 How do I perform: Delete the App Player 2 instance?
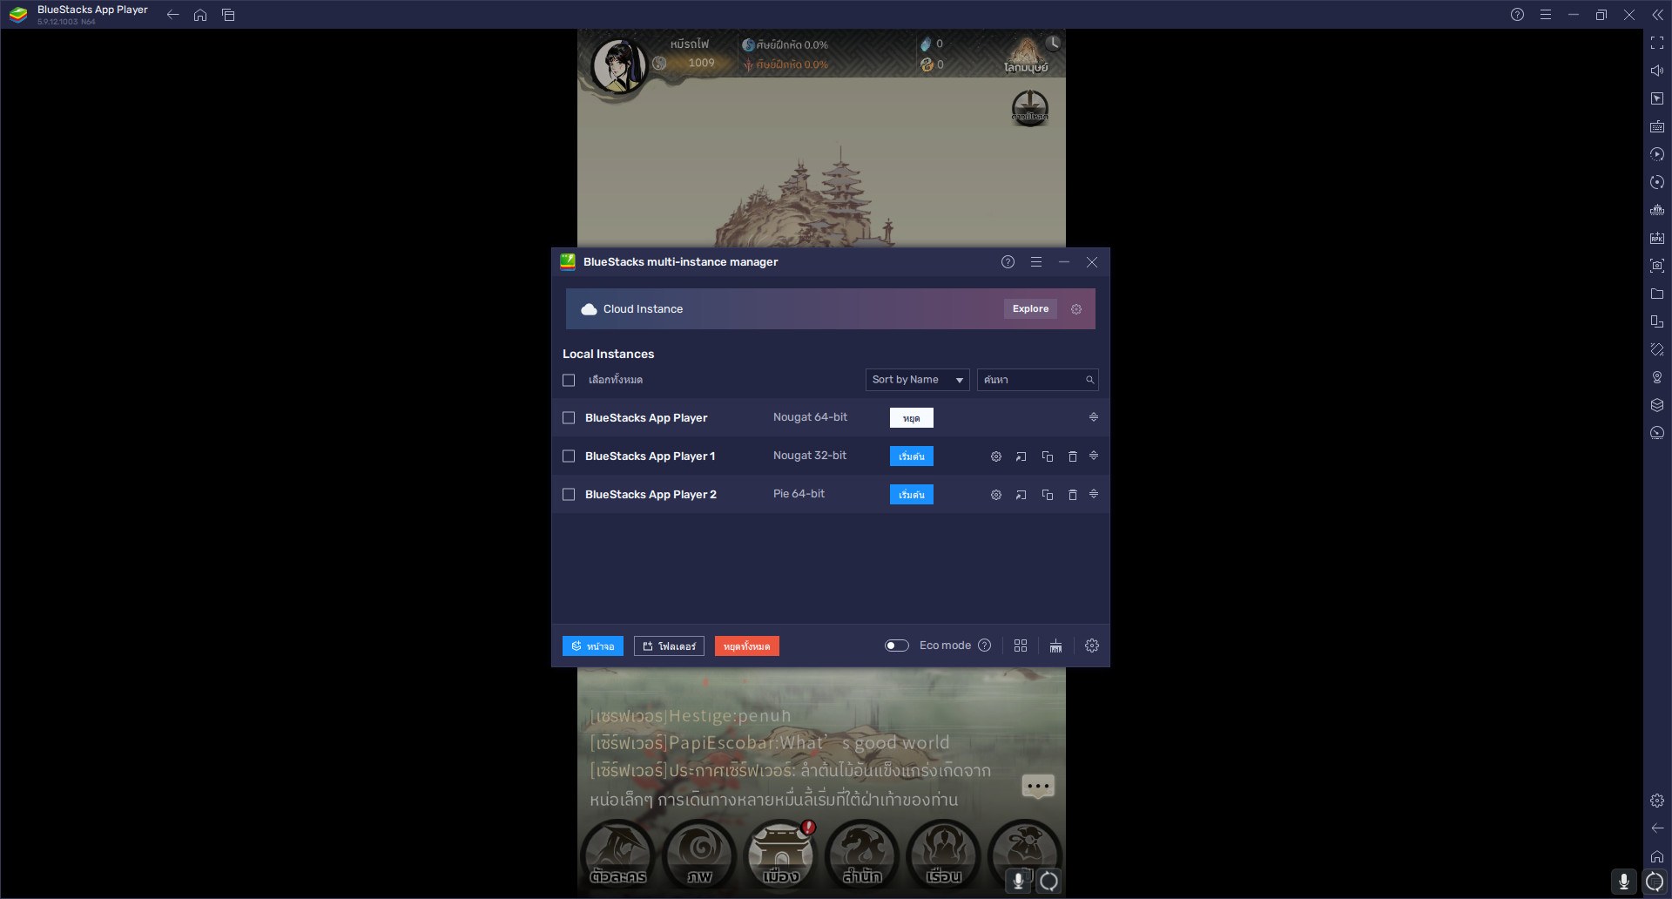1073,495
